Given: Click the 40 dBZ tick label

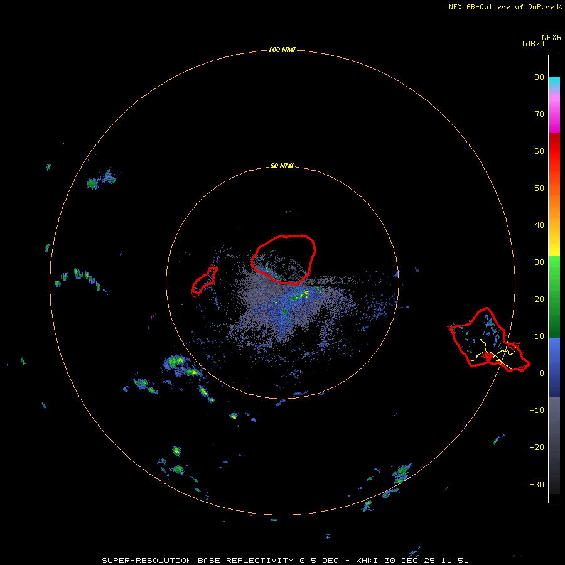Looking at the screenshot, I should coord(539,225).
